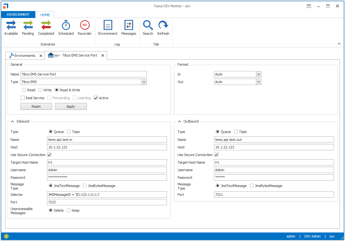Open the Environment log

[108, 28]
